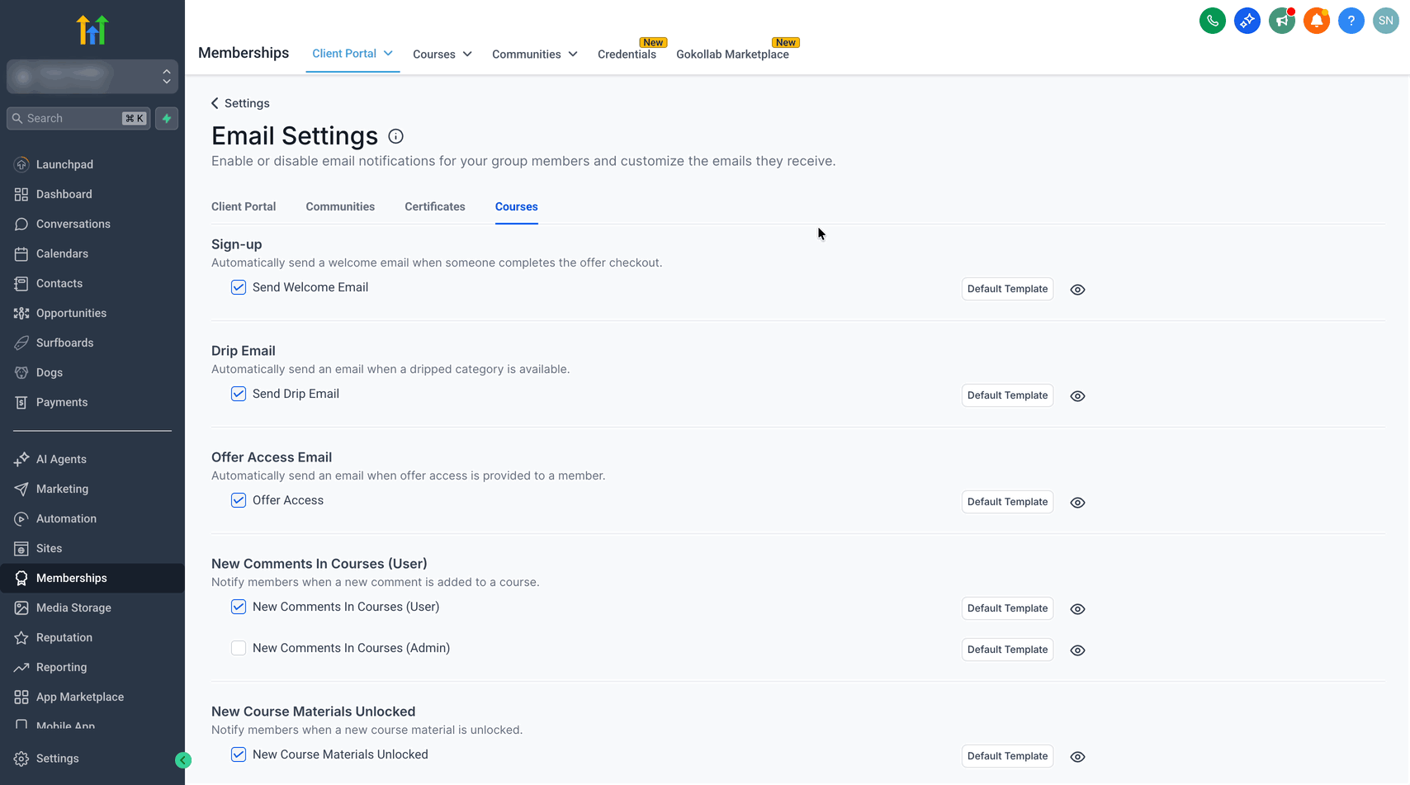Uncheck the Offer Access checkbox
The height and width of the screenshot is (785, 1410).
[x=239, y=500]
